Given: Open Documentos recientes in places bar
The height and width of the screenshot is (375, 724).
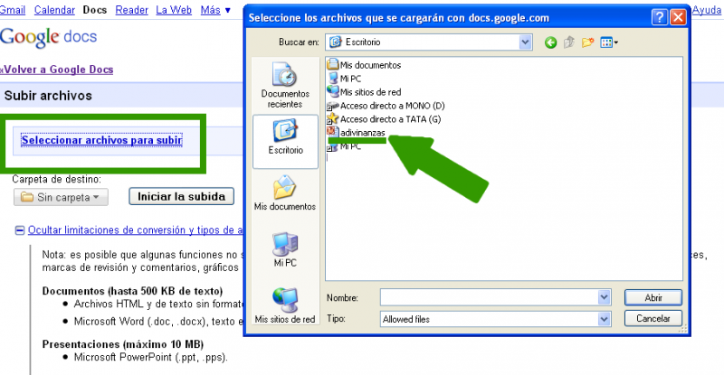Looking at the screenshot, I should coord(285,85).
